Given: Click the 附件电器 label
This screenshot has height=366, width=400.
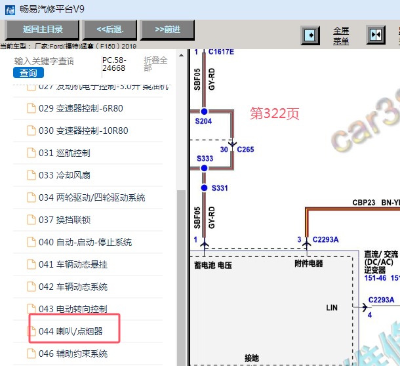Looking at the screenshot, I should click(309, 264).
